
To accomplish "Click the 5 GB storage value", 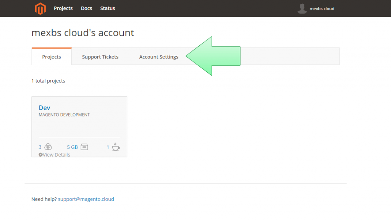I will pyautogui.click(x=72, y=147).
